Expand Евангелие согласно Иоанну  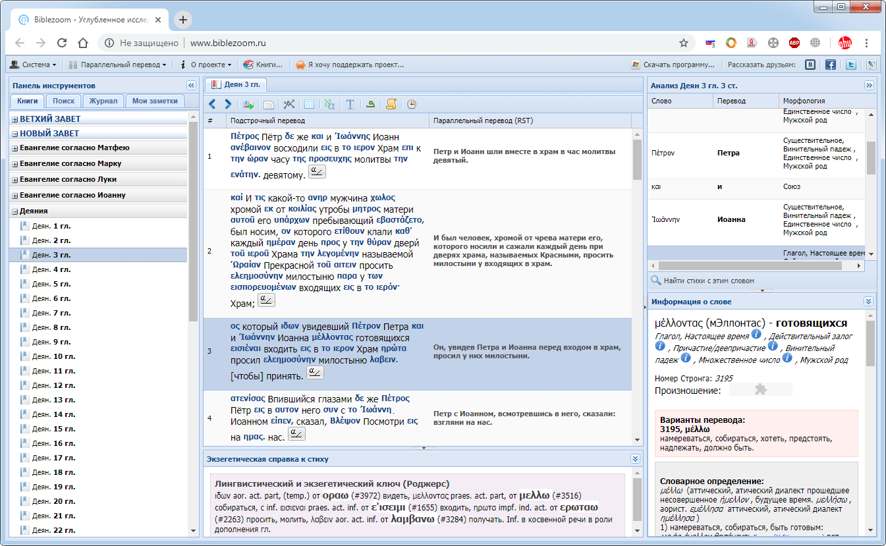[15, 196]
